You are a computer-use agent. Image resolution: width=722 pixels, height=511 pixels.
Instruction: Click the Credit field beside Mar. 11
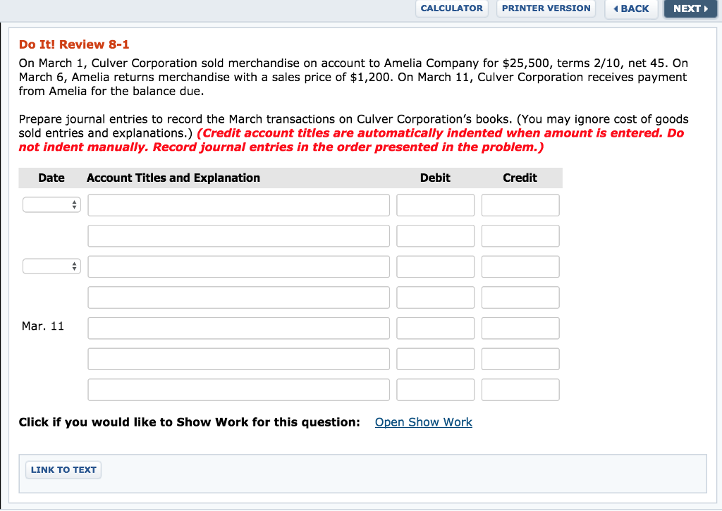(x=520, y=327)
